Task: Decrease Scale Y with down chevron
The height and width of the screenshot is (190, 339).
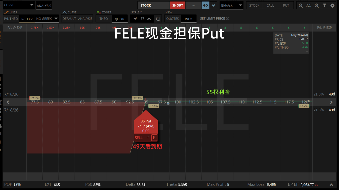Action: [135, 19]
